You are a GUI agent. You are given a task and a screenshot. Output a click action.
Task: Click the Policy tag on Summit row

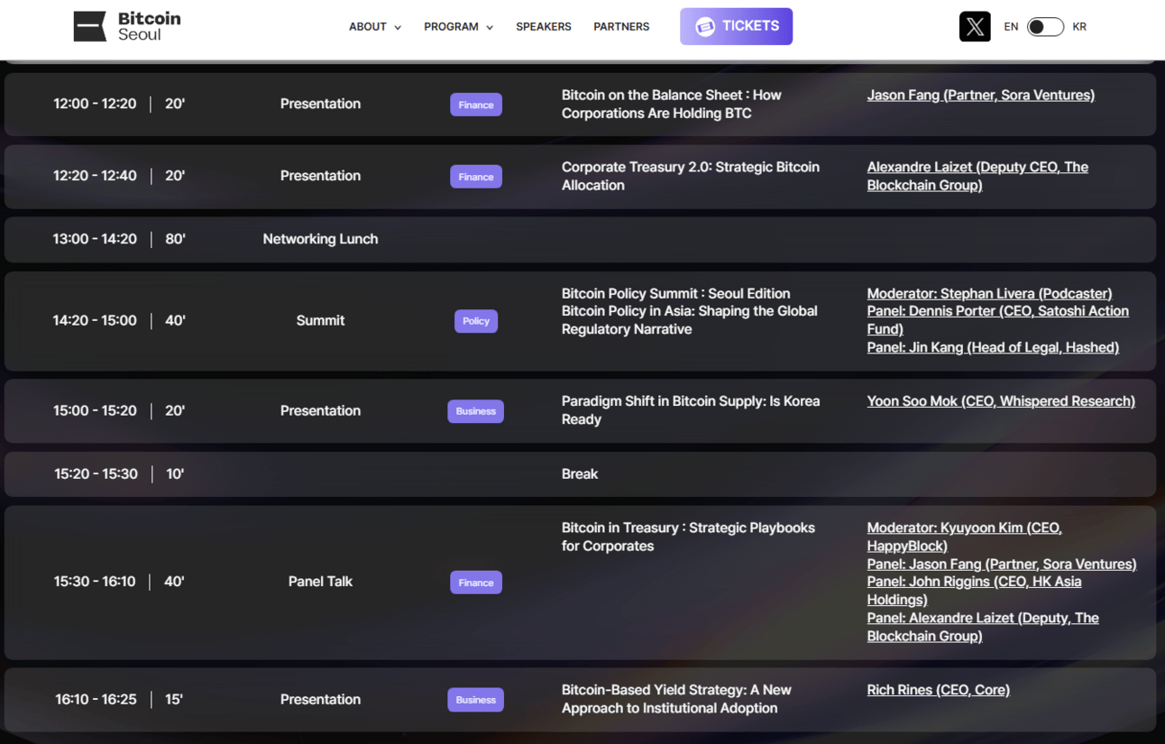(x=476, y=321)
